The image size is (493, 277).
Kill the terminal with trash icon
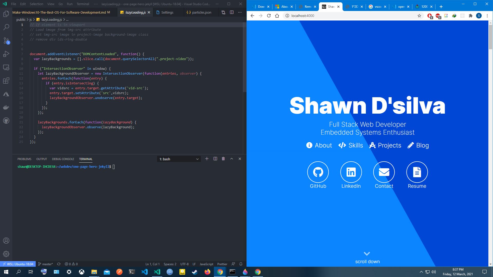[223, 159]
